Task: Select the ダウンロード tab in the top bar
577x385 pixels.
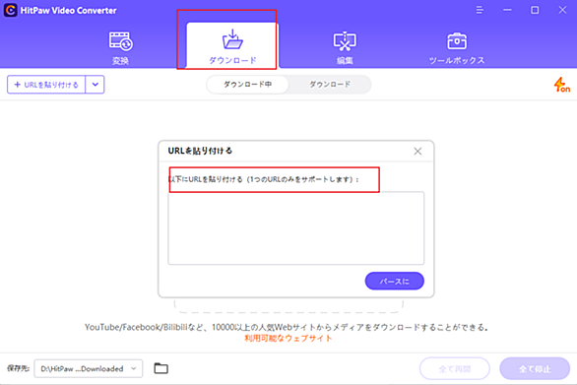Action: coord(232,45)
